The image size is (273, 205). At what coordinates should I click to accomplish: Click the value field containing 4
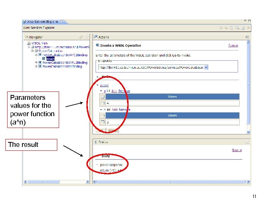tap(172, 103)
